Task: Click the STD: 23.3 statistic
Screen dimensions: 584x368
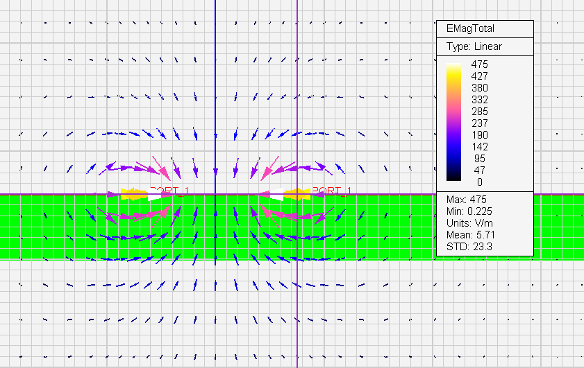Action: [x=467, y=247]
